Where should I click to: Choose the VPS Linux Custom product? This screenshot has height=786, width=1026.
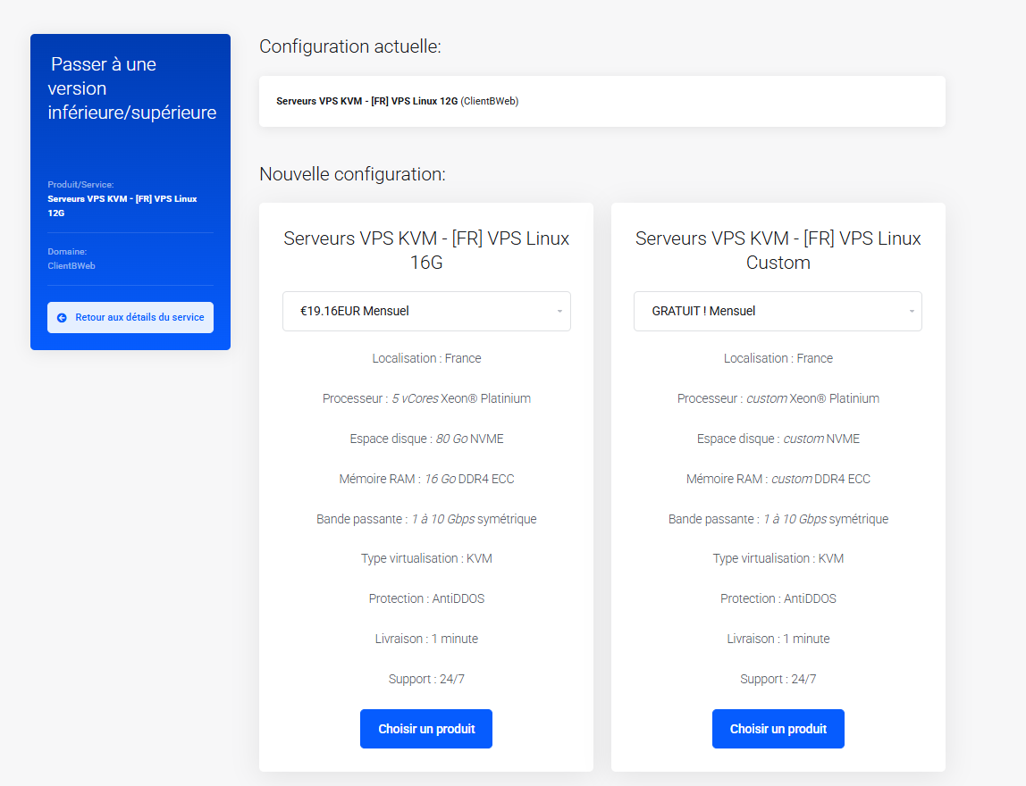(x=778, y=729)
